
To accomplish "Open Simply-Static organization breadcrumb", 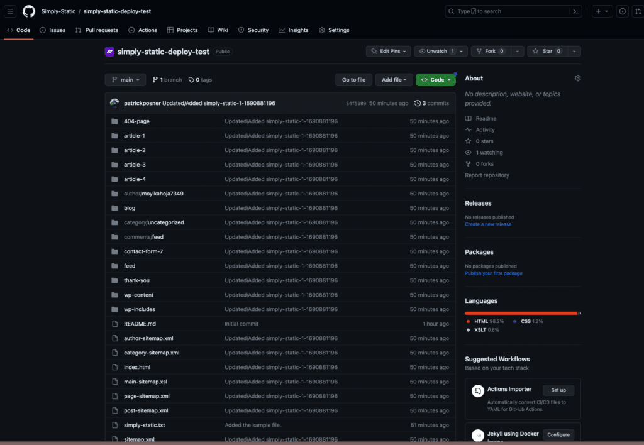I will pyautogui.click(x=58, y=11).
